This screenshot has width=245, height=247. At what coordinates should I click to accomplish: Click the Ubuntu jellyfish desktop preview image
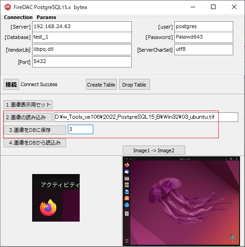pos(181,201)
